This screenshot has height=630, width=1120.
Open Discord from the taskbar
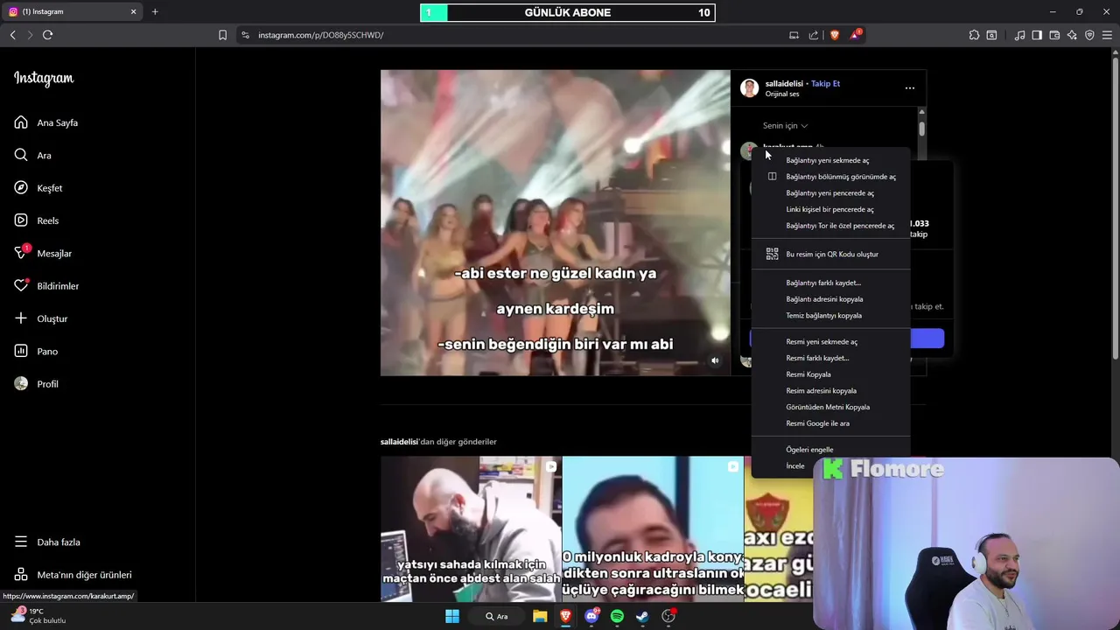pos(592,616)
